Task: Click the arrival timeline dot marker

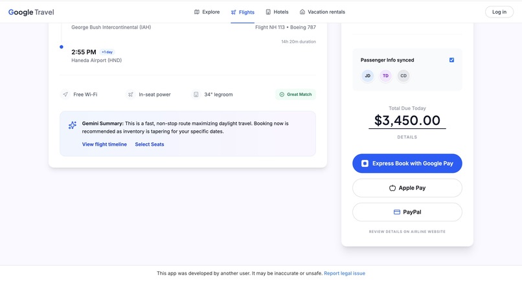Action: pos(62,47)
